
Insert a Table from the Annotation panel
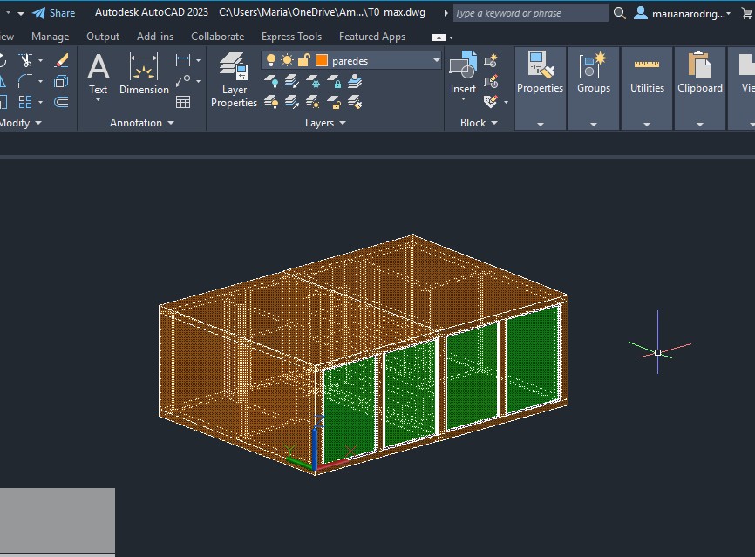pyautogui.click(x=183, y=102)
